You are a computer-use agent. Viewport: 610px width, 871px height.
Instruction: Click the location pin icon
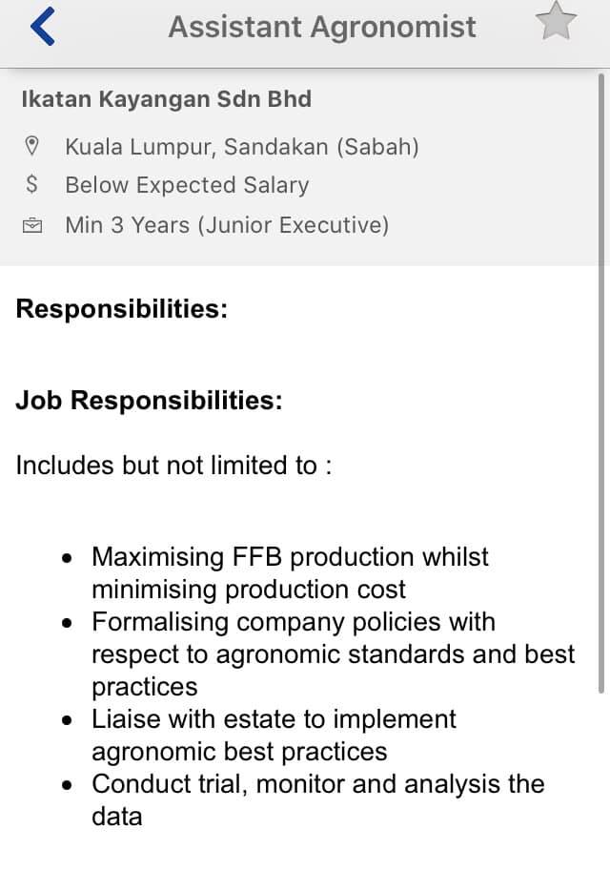pos(32,146)
